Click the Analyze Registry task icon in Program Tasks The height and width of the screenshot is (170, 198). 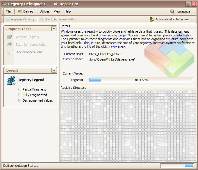click(x=10, y=37)
